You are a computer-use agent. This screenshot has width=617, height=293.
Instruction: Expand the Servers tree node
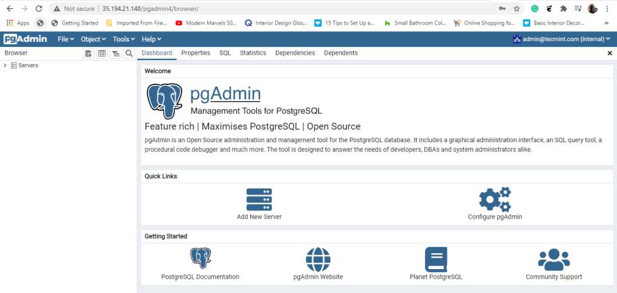(5, 66)
